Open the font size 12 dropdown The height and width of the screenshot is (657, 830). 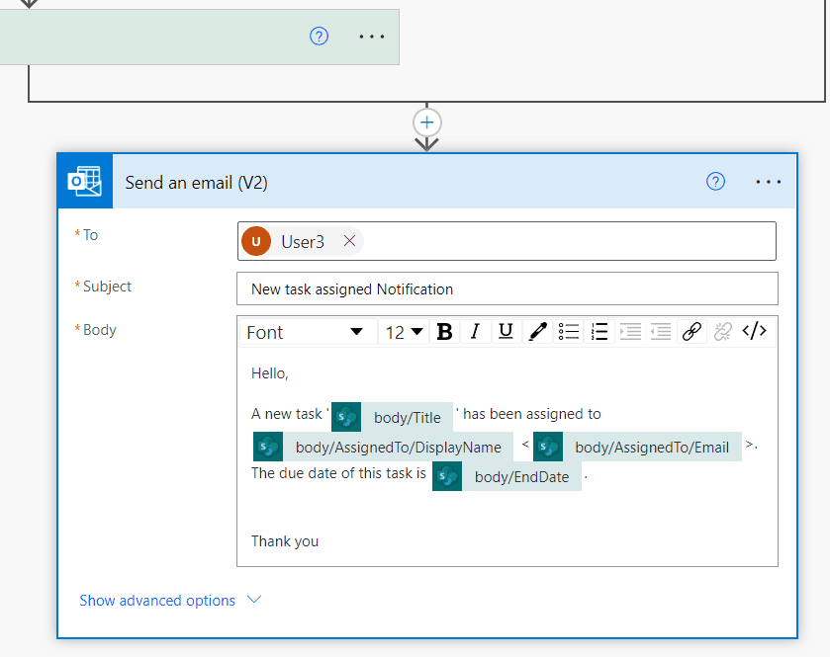[x=404, y=332]
